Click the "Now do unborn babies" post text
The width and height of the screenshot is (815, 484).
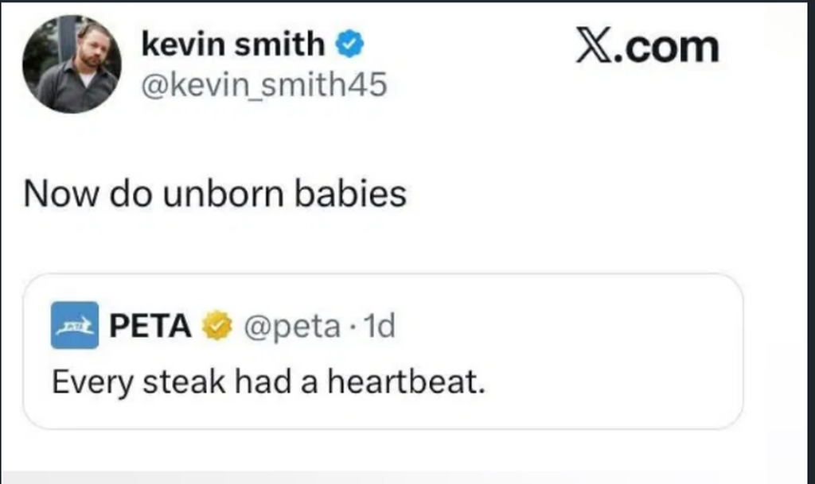pos(215,194)
